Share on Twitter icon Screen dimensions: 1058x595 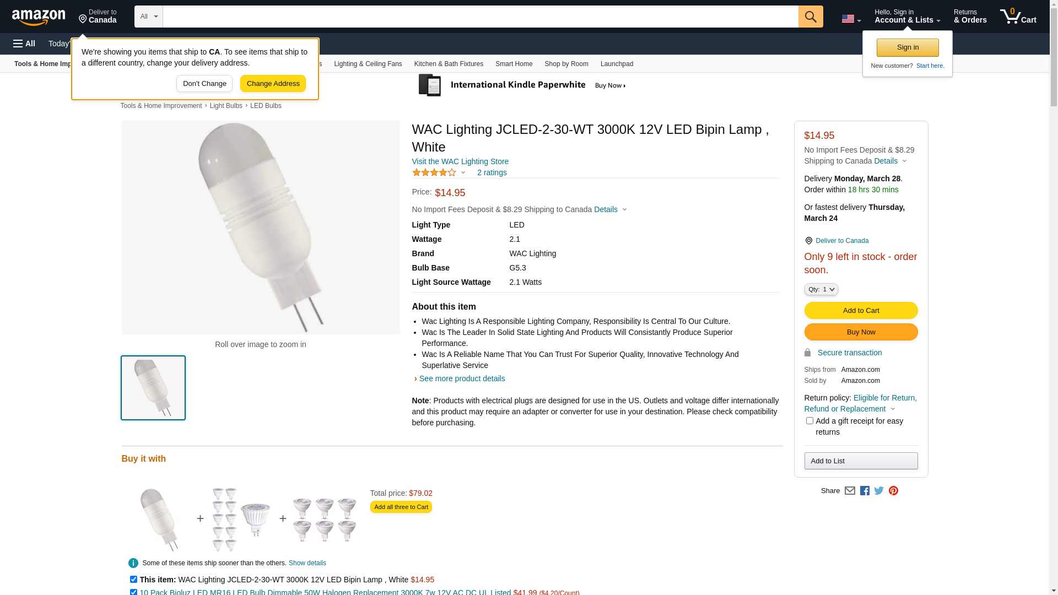tap(879, 491)
